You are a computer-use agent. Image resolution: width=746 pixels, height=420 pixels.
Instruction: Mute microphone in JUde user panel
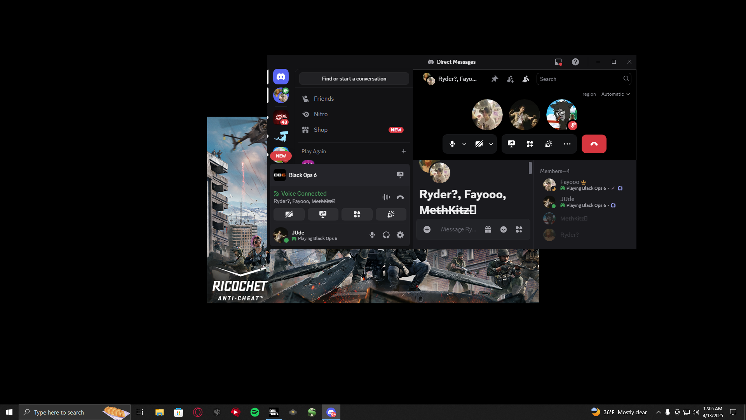(372, 235)
